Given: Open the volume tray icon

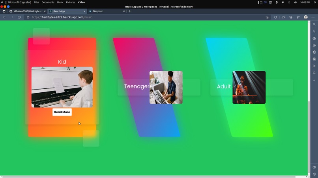Looking at the screenshot, I should point(296,2).
